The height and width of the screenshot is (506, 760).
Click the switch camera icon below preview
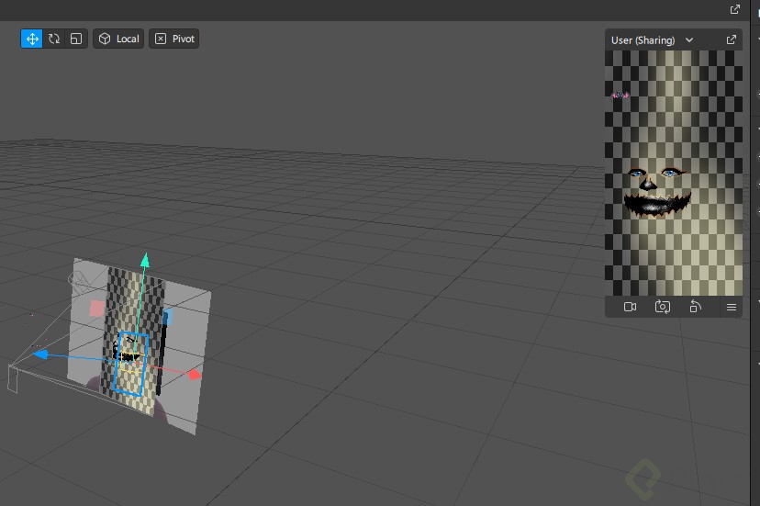click(x=663, y=307)
